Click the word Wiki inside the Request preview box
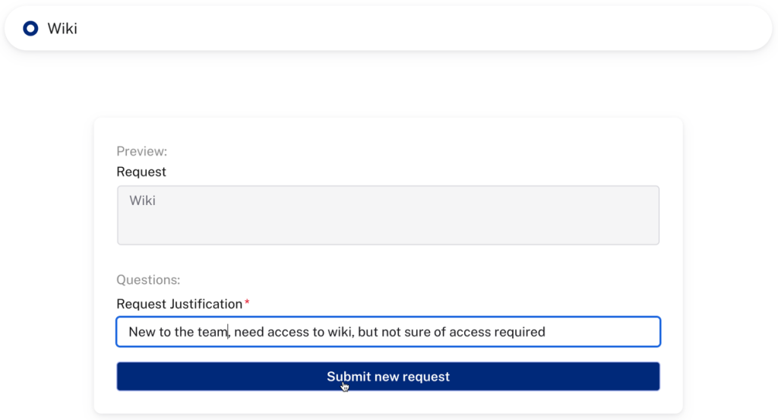Screen dimensions: 778x420 pos(143,201)
